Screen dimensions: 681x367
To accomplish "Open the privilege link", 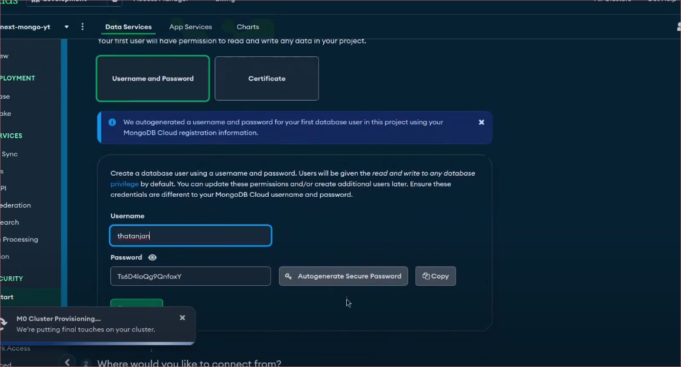I will point(124,184).
